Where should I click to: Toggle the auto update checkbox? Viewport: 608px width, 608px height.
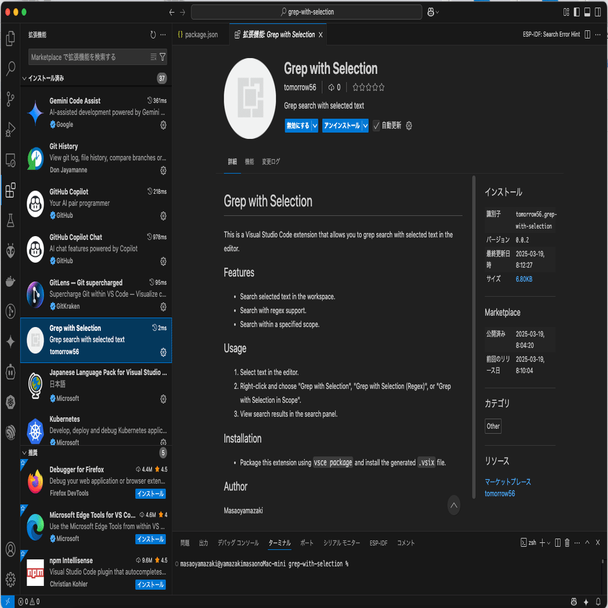(x=376, y=126)
